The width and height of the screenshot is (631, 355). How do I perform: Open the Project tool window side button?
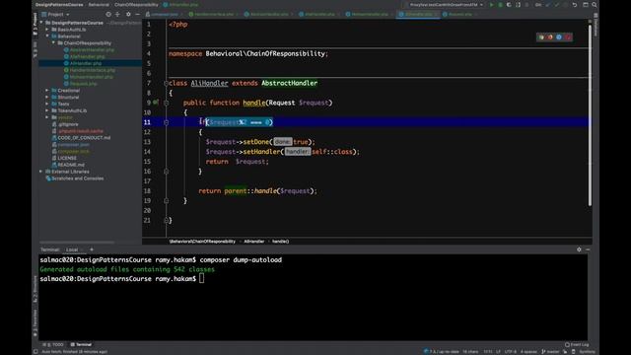35,24
